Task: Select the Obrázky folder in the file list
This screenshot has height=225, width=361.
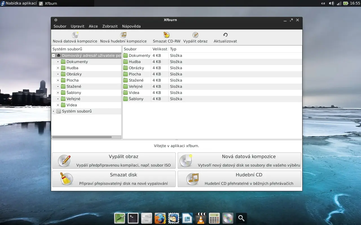Action: coord(136,68)
